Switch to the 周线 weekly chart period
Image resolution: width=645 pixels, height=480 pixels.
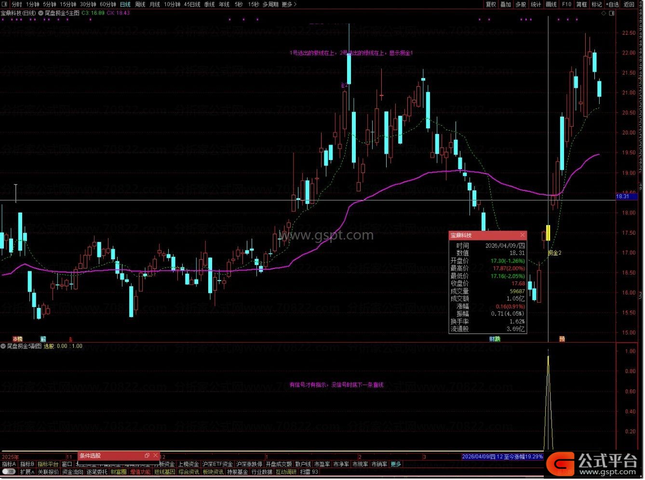(140, 4)
